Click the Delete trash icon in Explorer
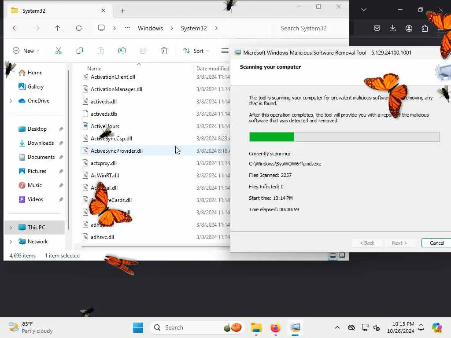 164,51
